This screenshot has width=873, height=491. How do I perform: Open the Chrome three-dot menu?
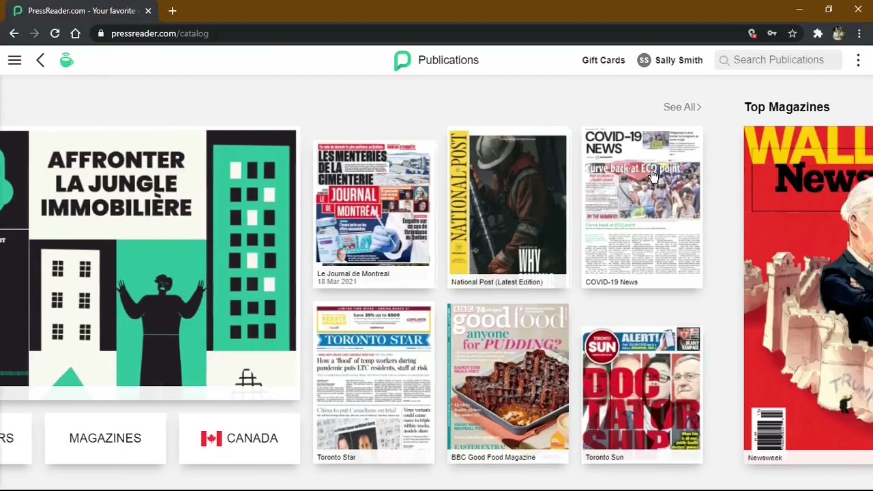click(x=859, y=33)
